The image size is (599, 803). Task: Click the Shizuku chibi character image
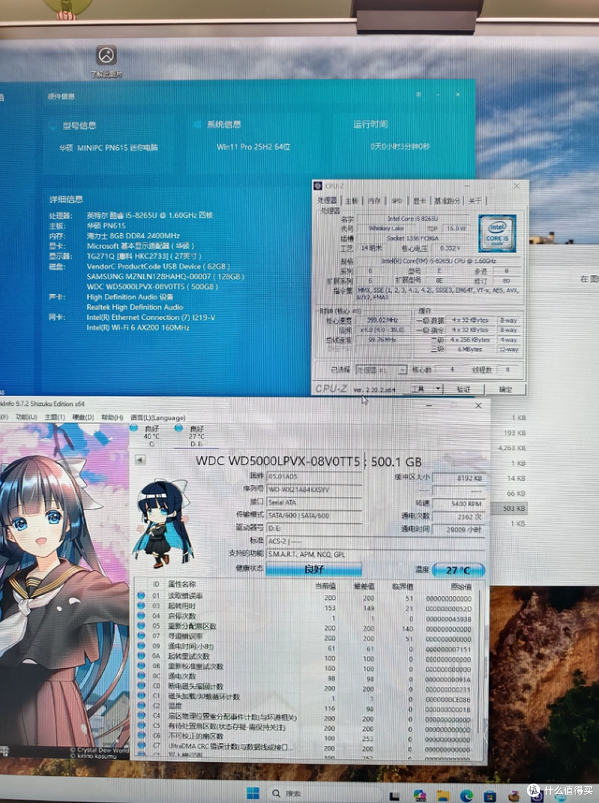162,524
